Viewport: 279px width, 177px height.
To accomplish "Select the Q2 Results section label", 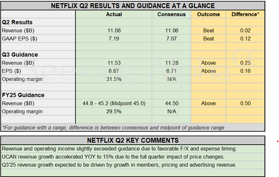I will pyautogui.click(x=17, y=22).
